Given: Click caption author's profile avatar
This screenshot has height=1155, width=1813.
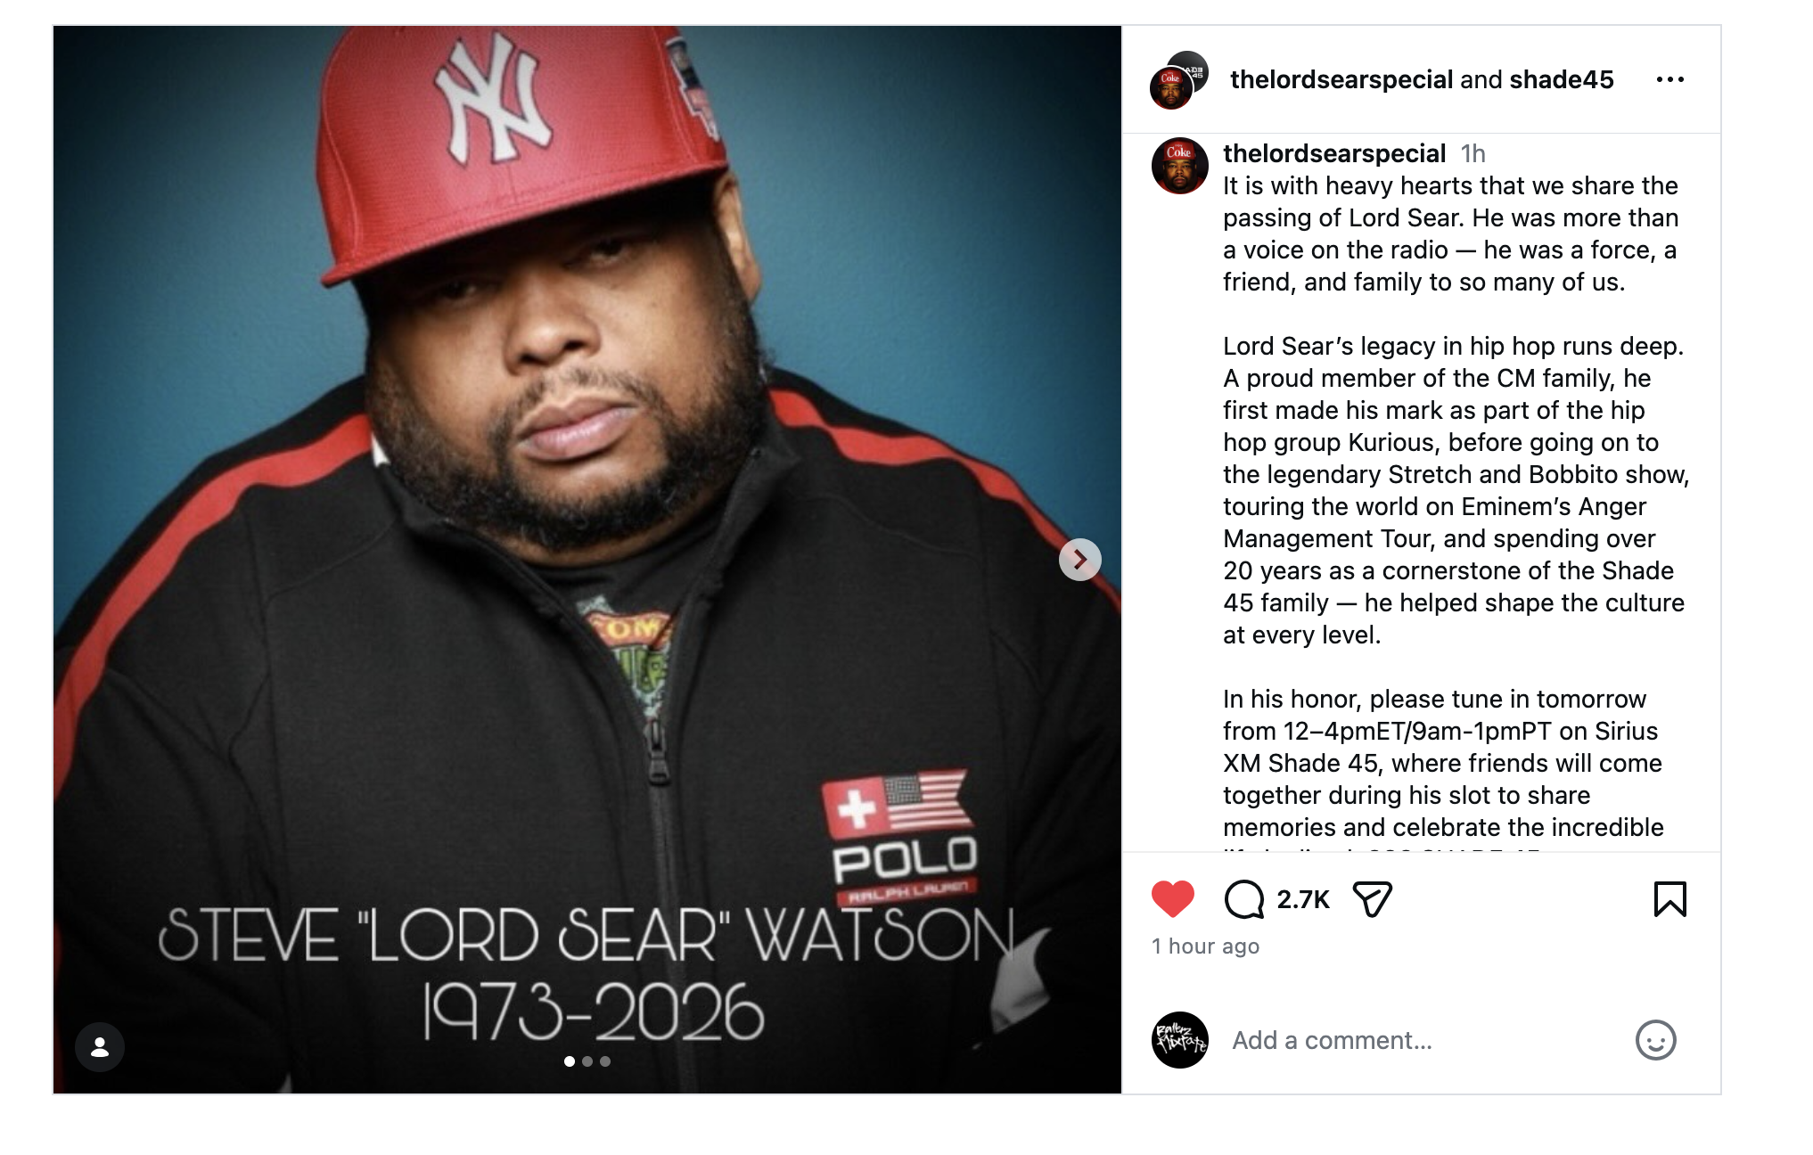Looking at the screenshot, I should point(1179,166).
